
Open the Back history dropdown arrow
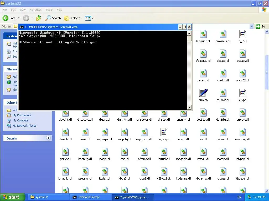click(19, 18)
